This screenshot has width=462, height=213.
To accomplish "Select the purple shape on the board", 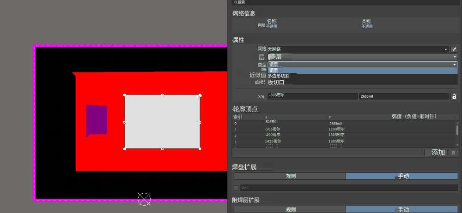I will click(97, 121).
